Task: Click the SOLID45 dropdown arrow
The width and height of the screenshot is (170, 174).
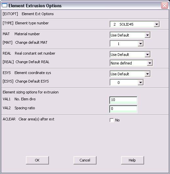Action: point(157,24)
